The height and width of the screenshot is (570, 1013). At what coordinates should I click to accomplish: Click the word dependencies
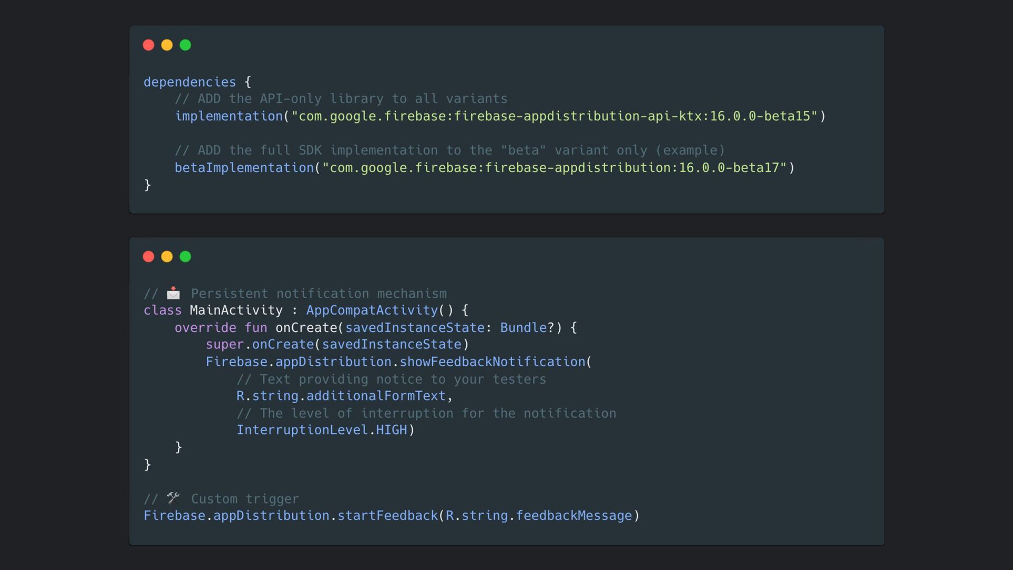189,82
